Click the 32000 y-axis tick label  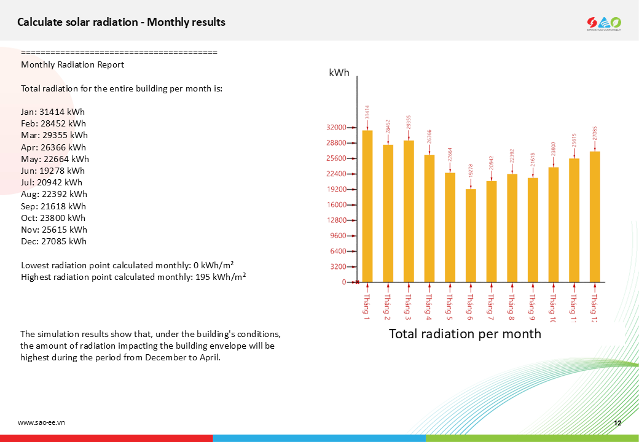[336, 128]
